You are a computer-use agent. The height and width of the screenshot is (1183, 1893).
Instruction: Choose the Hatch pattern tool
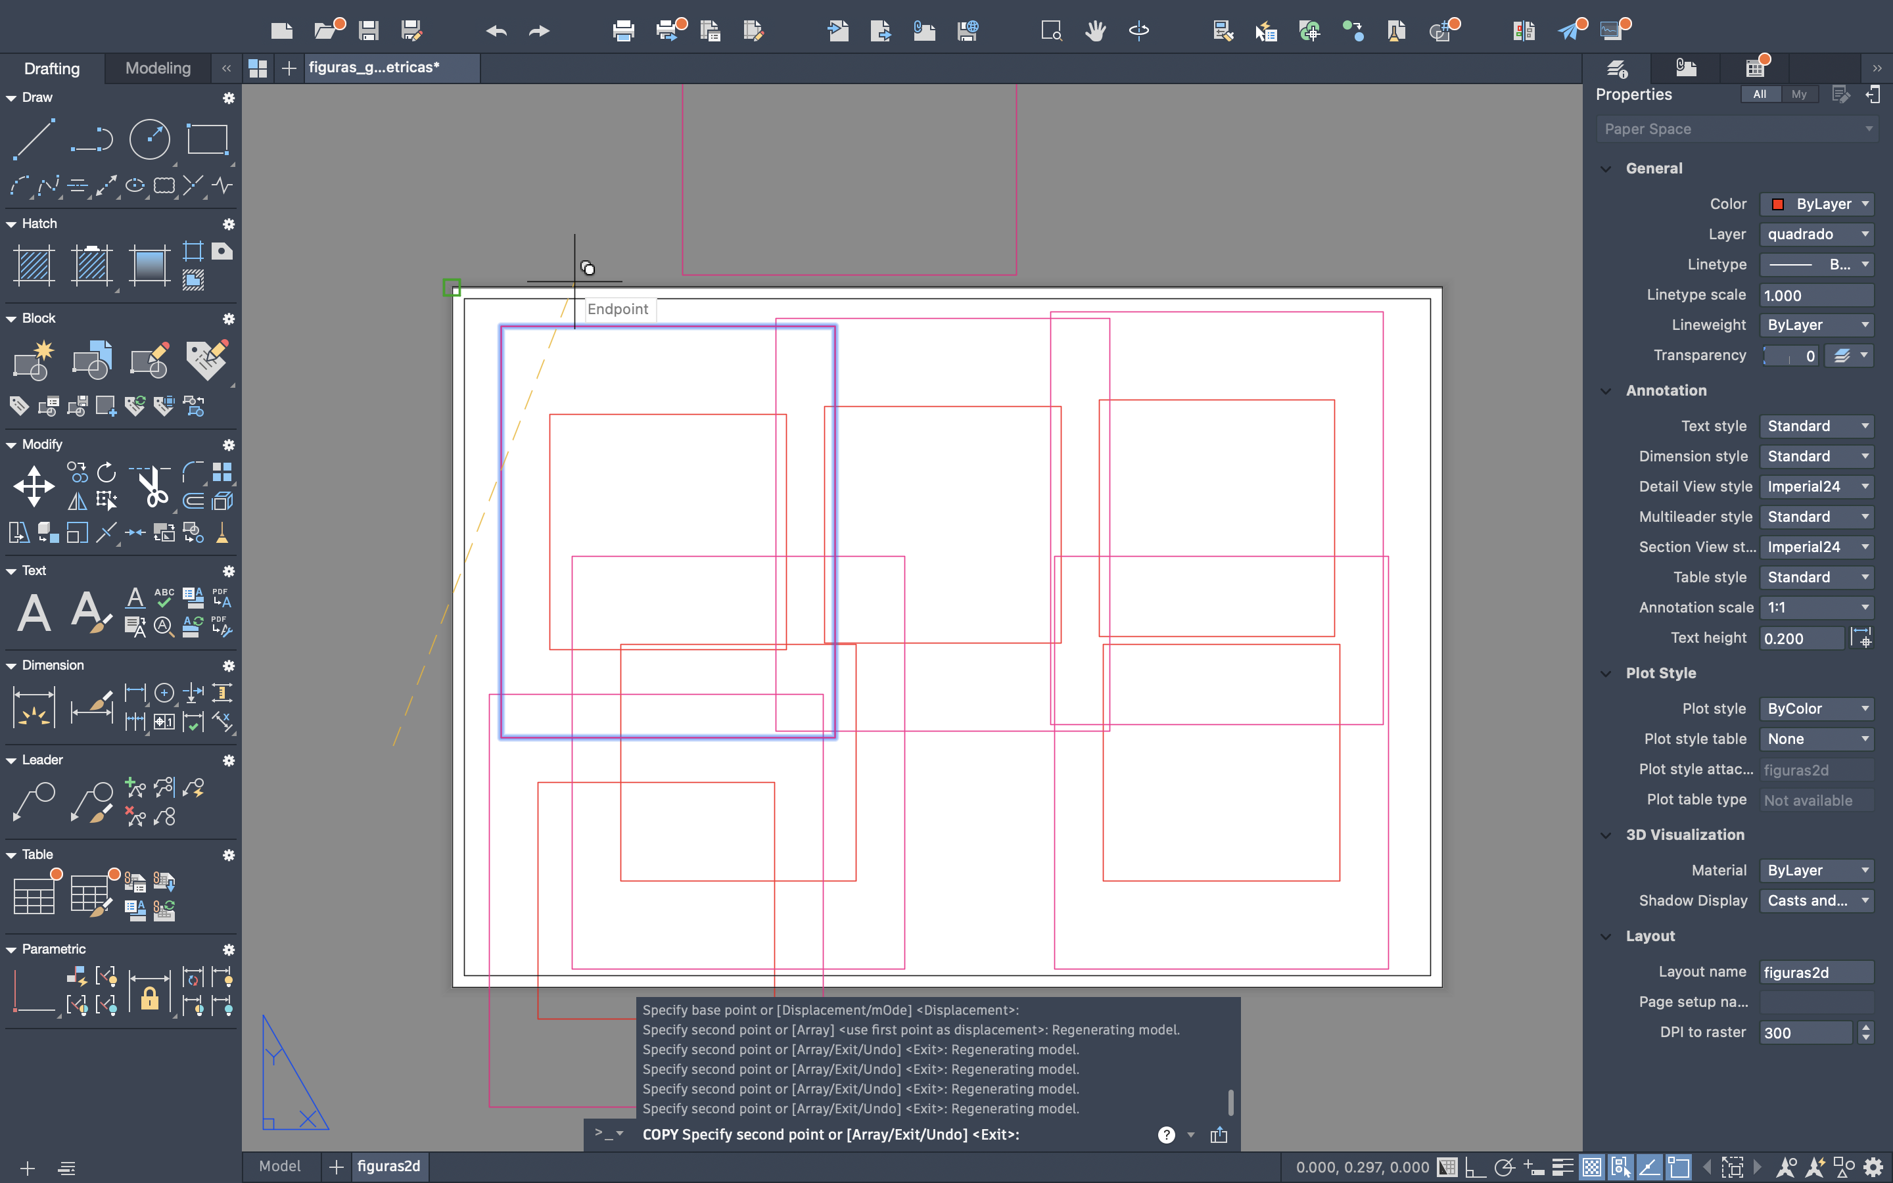pyautogui.click(x=34, y=264)
